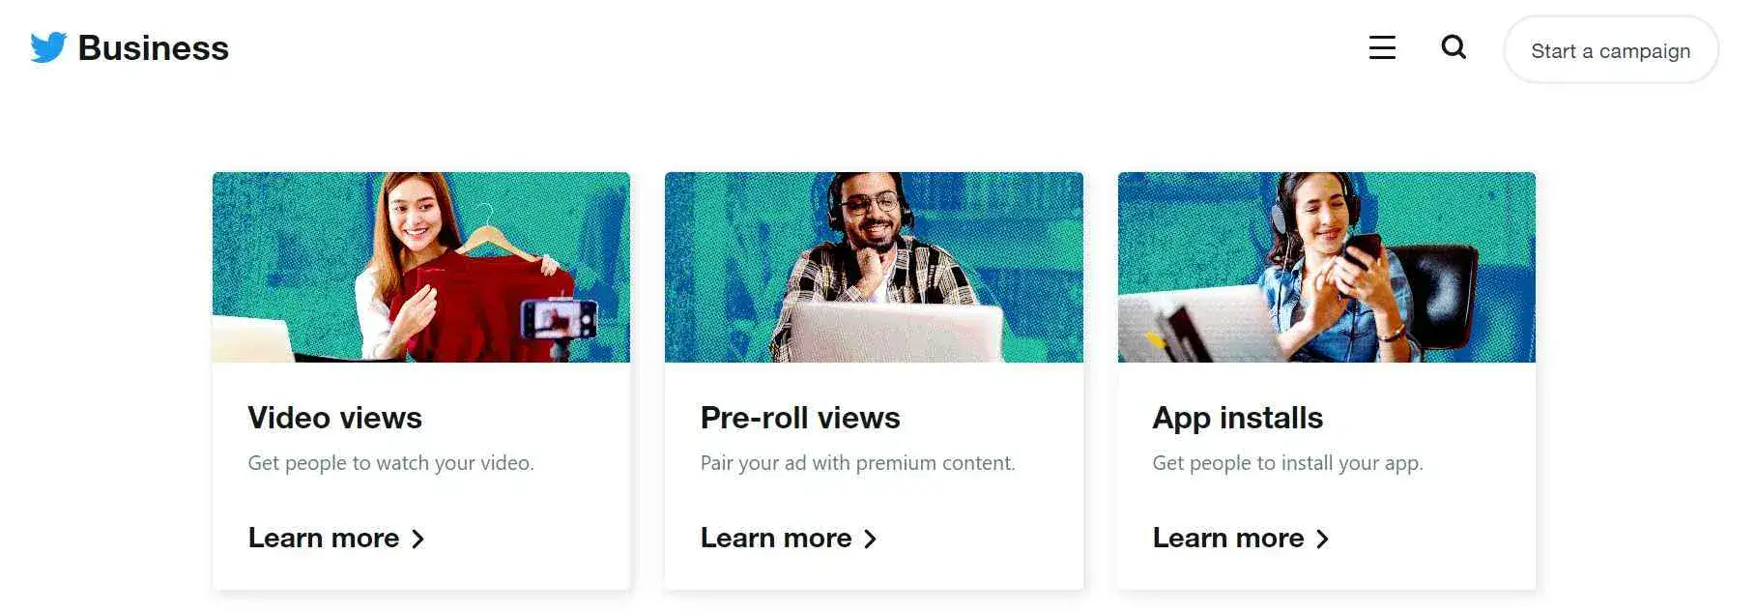
Task: Click the Video views heading
Action: [334, 418]
